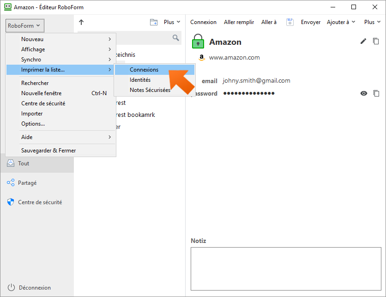The image size is (386, 297).
Task: Click the RoboForm app icon in title bar
Action: click(x=8, y=7)
